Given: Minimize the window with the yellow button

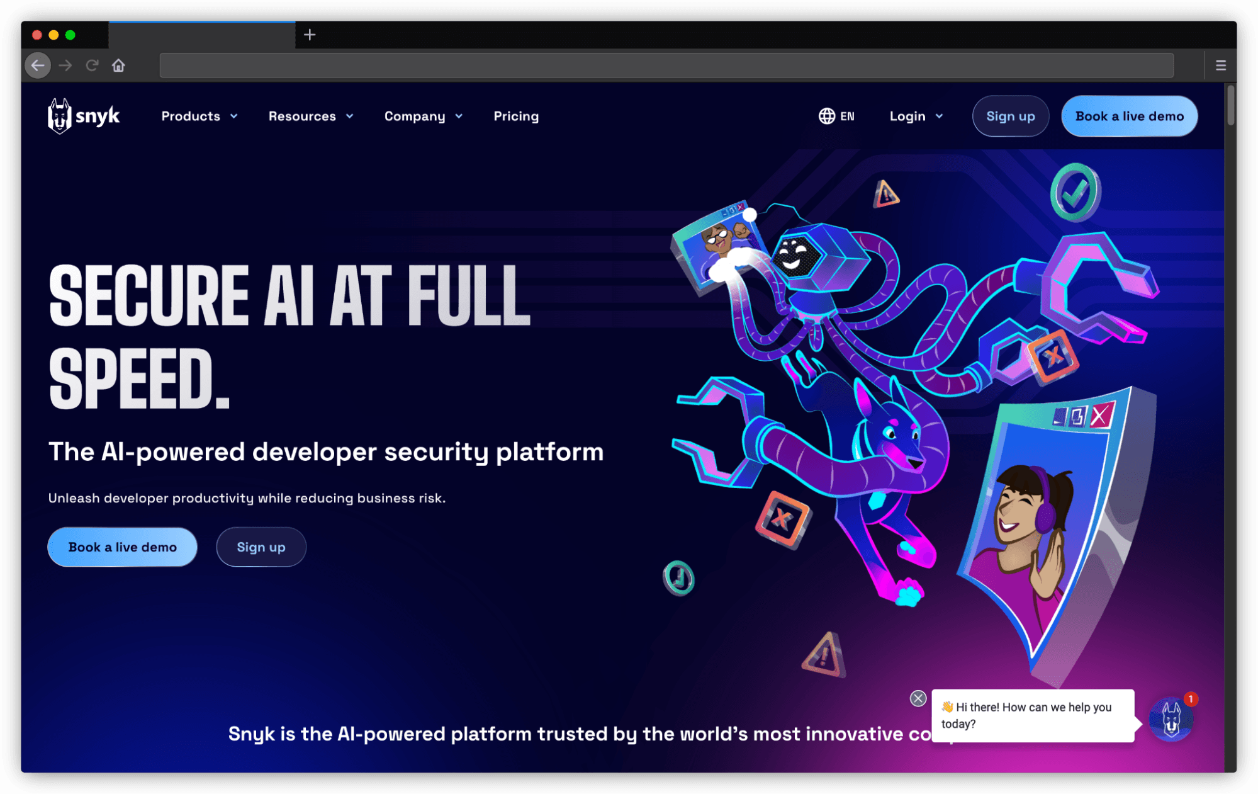Looking at the screenshot, I should (x=54, y=35).
